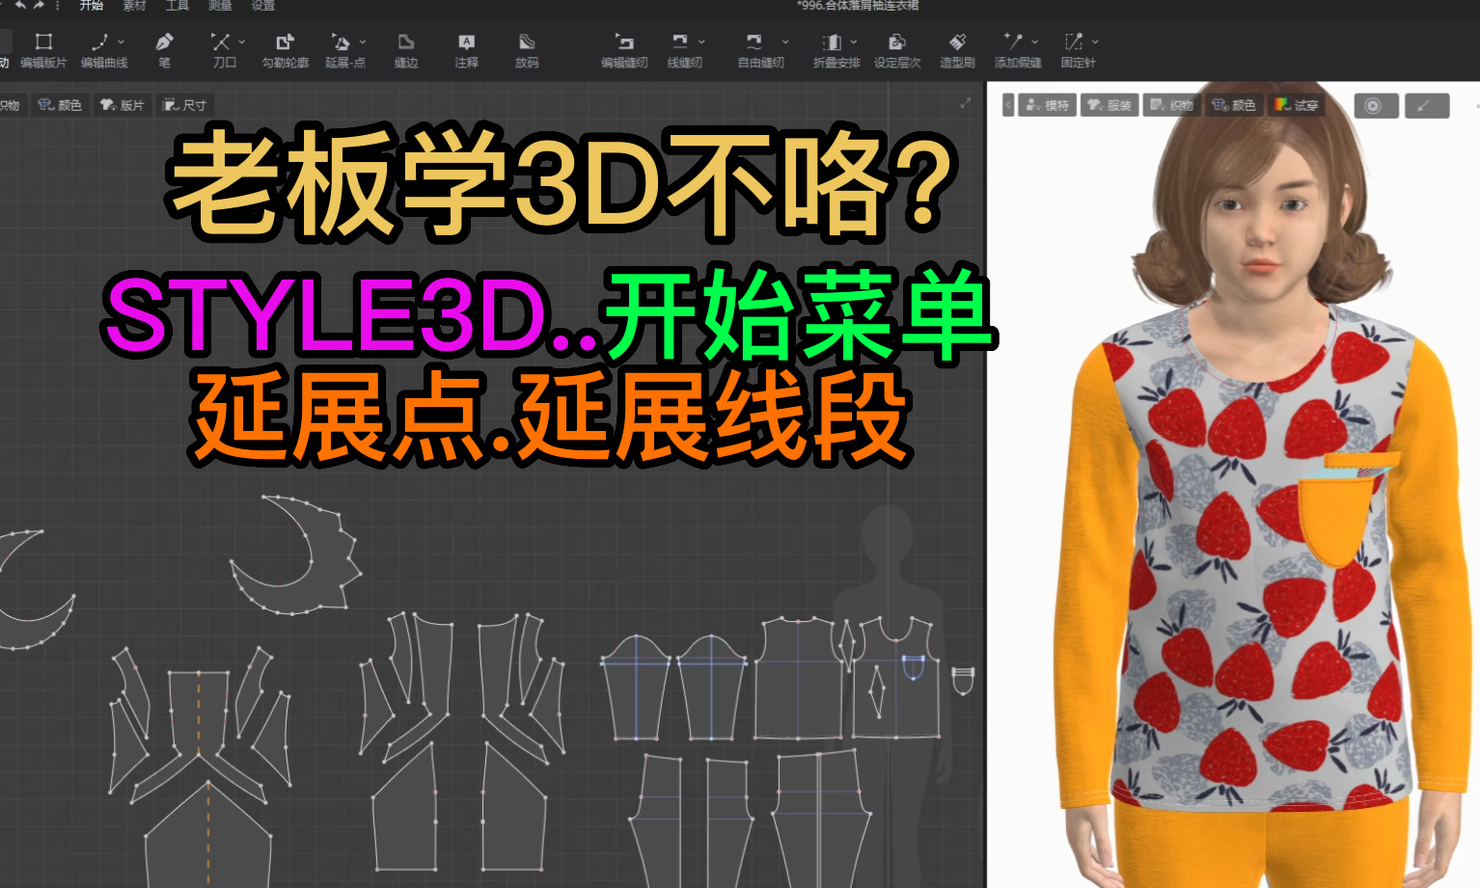Click the file title 996.合体落肩袖连衣裙
The height and width of the screenshot is (888, 1480).
858,5
